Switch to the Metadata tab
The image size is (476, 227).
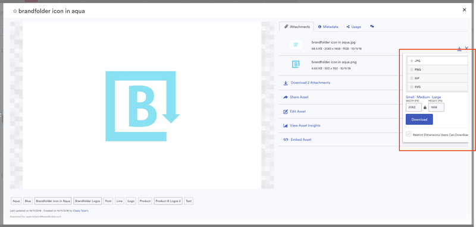[x=328, y=27]
